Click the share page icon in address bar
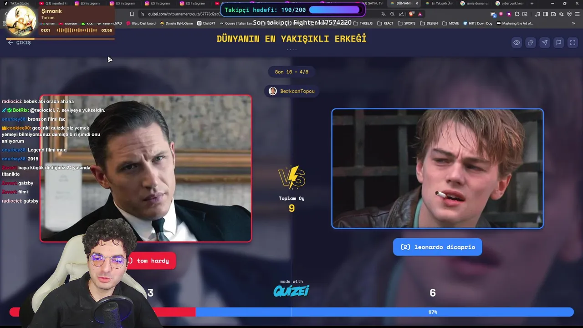This screenshot has height=328, width=583. pos(401,14)
